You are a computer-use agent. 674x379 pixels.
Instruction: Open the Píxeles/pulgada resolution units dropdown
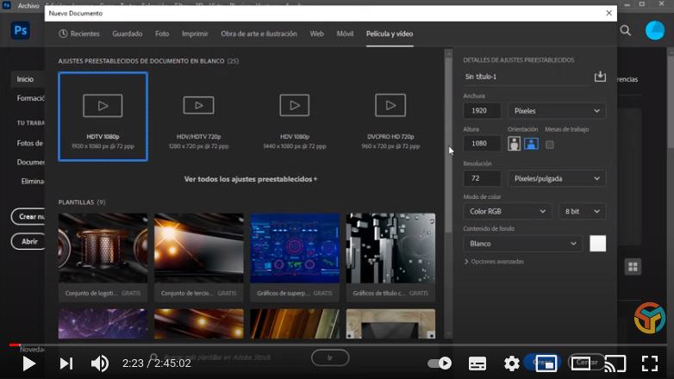557,178
